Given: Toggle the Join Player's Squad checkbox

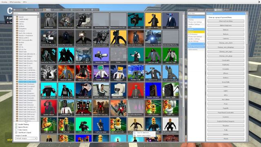Looking at the screenshot, I should (x=16, y=132).
